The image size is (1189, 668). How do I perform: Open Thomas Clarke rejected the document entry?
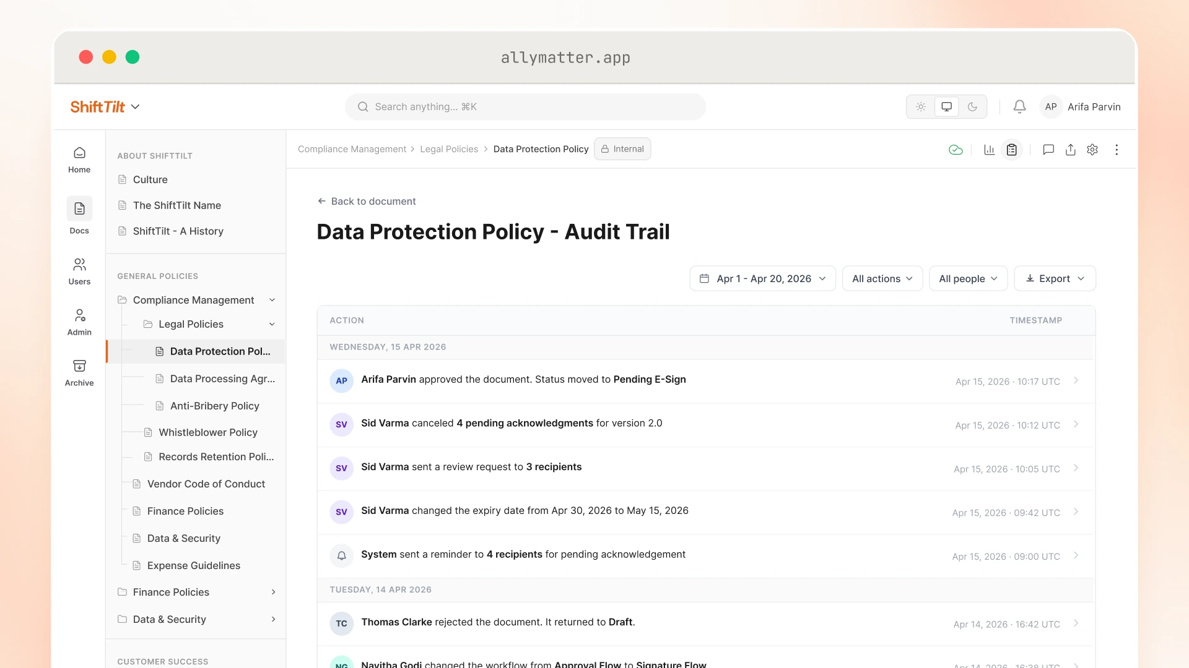coord(706,623)
